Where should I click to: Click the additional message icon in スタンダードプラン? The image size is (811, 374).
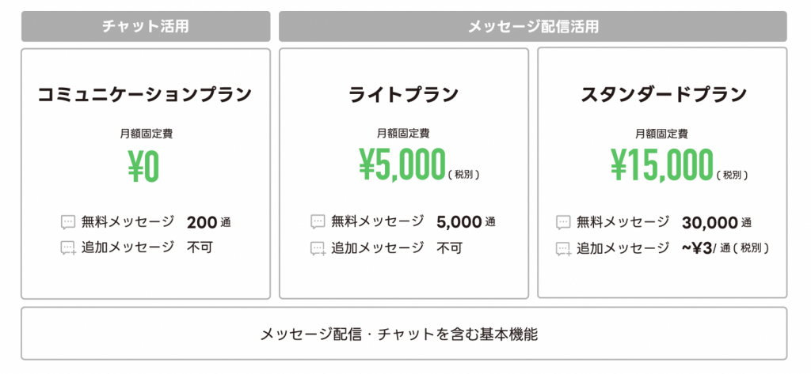point(563,248)
